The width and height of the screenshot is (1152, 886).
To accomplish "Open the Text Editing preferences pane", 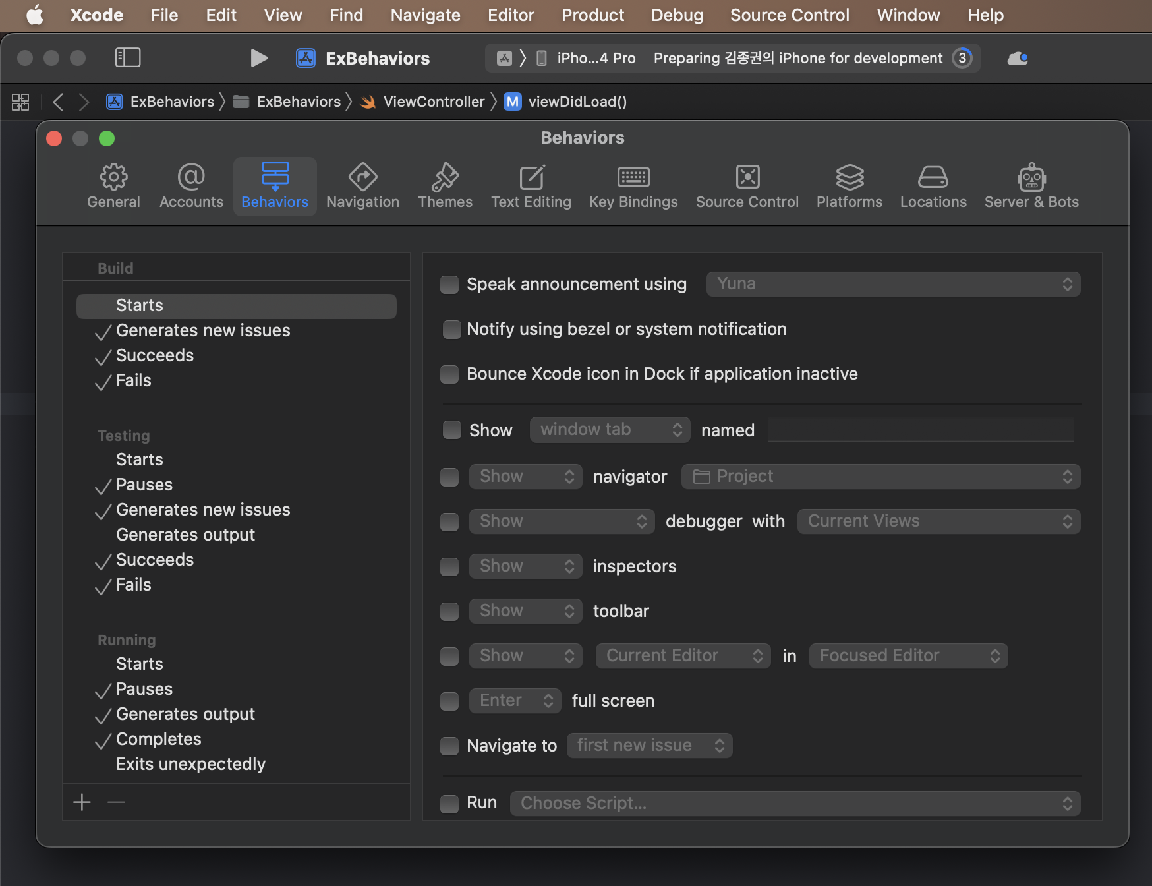I will point(531,186).
